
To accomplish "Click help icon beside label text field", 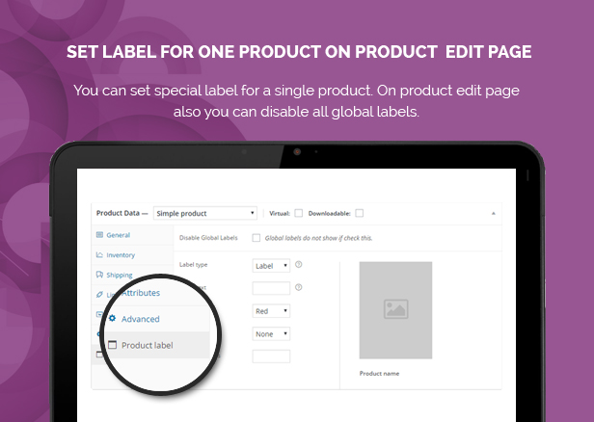I will point(299,287).
